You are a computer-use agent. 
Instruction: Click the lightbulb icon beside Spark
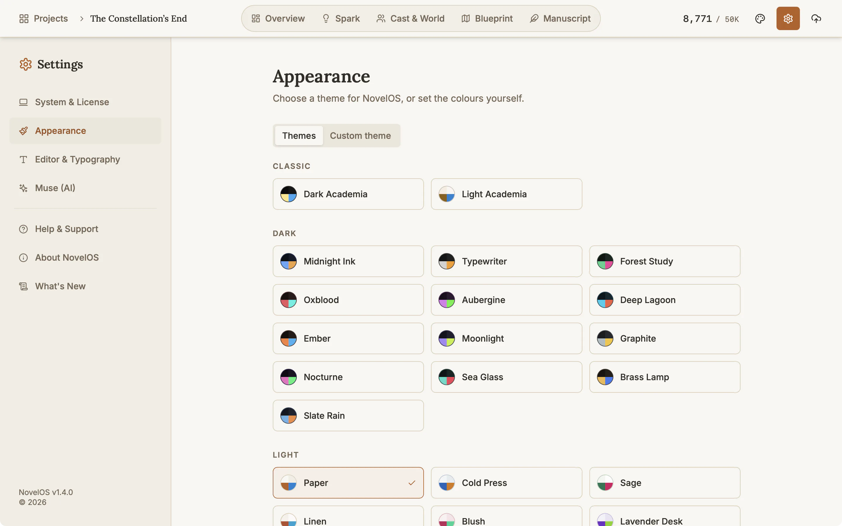326,18
